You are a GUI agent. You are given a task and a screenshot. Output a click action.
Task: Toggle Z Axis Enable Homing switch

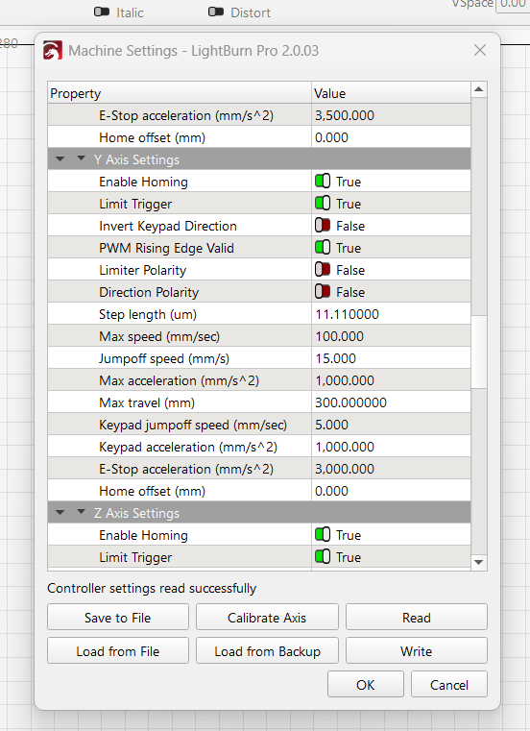point(323,534)
